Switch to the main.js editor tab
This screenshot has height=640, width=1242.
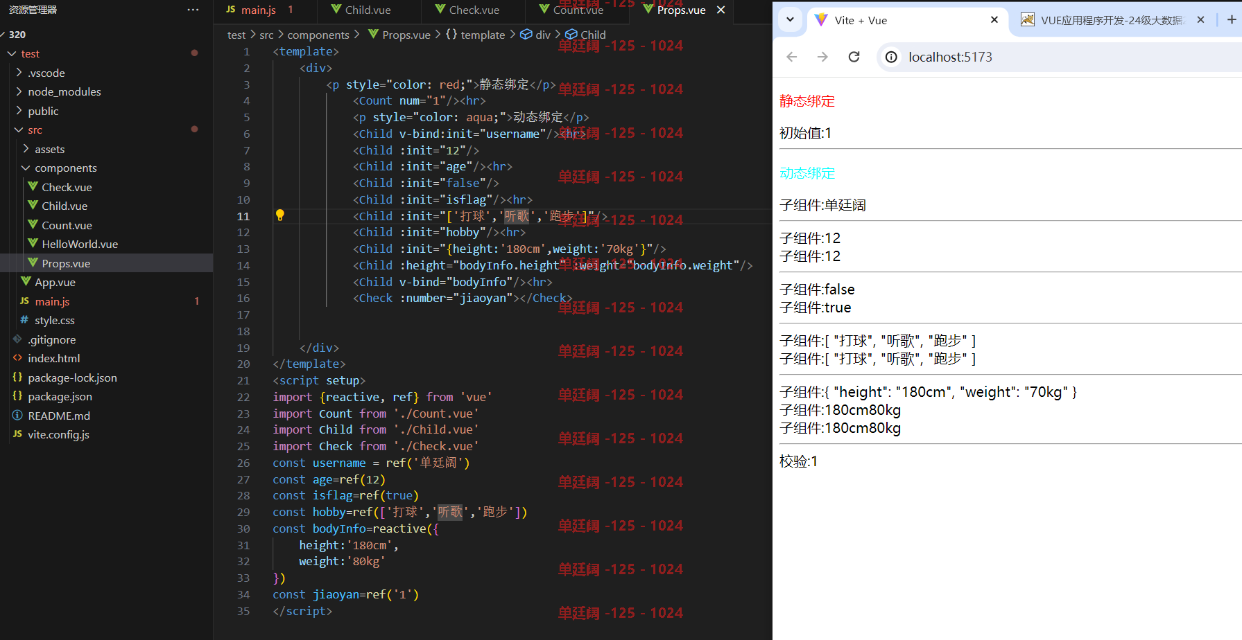[264, 10]
